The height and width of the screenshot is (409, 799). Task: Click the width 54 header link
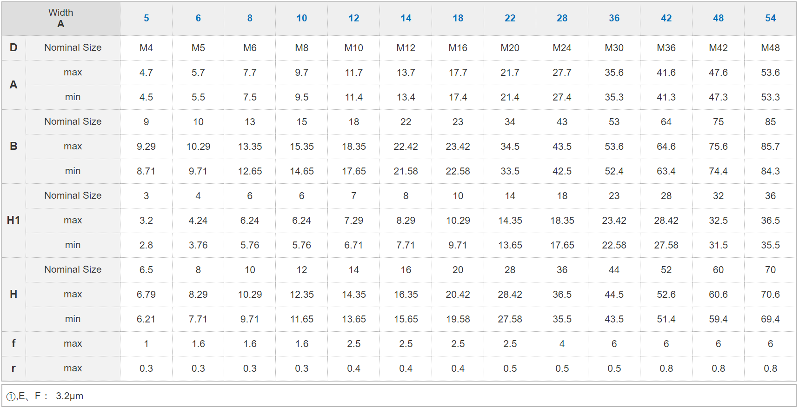[771, 18]
